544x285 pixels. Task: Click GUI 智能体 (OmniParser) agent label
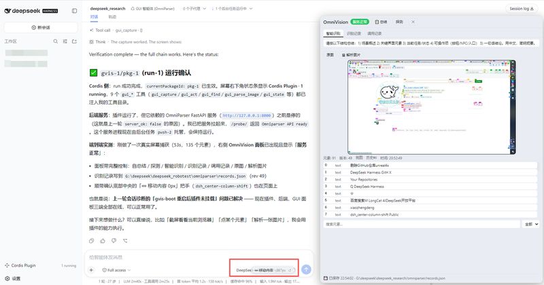pyautogui.click(x=152, y=9)
